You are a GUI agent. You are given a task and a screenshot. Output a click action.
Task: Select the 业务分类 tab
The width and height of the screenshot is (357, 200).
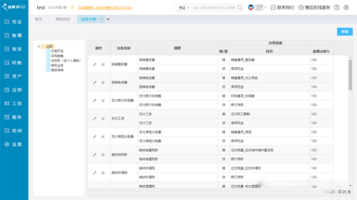(x=89, y=19)
